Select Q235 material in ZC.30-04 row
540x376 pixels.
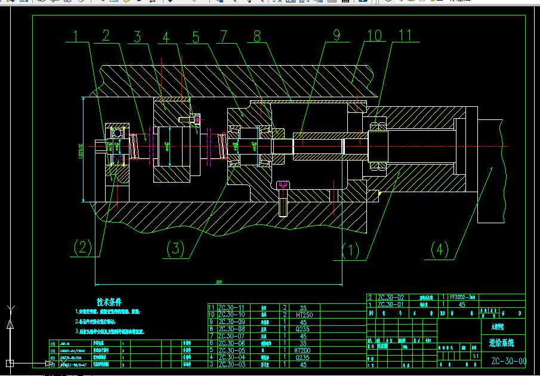[303, 357]
